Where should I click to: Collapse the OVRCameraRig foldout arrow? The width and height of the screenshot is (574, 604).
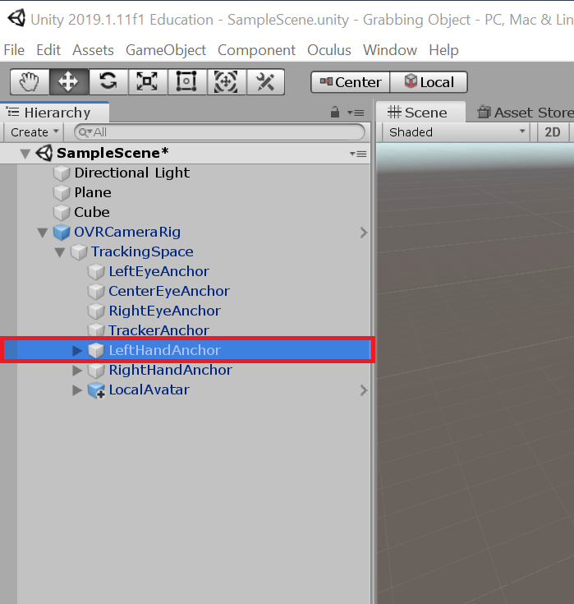[43, 233]
